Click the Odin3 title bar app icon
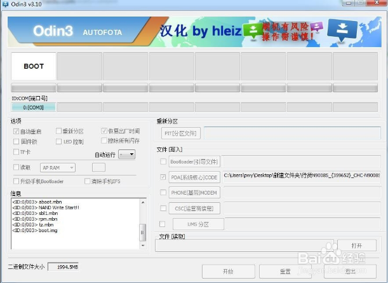The width and height of the screenshot is (388, 283). coord(5,4)
